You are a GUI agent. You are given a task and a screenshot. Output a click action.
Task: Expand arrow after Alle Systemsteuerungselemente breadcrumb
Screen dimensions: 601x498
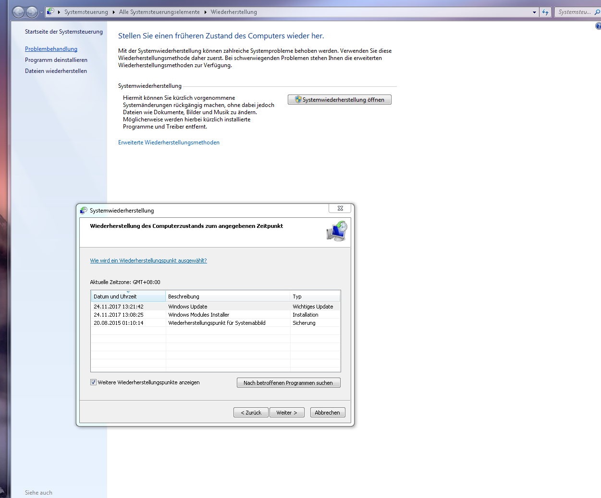[x=206, y=12]
